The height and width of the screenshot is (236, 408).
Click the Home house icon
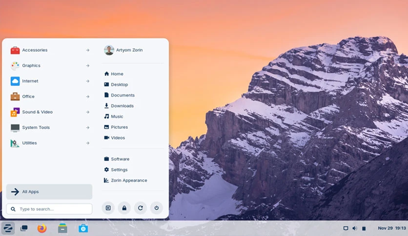106,74
